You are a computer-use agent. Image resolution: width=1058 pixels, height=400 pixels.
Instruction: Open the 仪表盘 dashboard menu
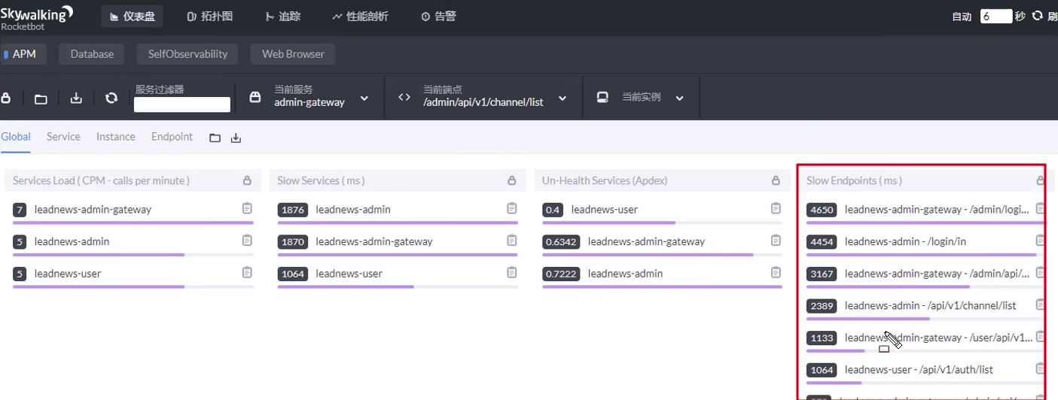pyautogui.click(x=132, y=16)
